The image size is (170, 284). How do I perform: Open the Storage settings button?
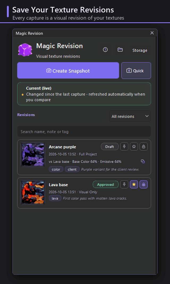[140, 50]
